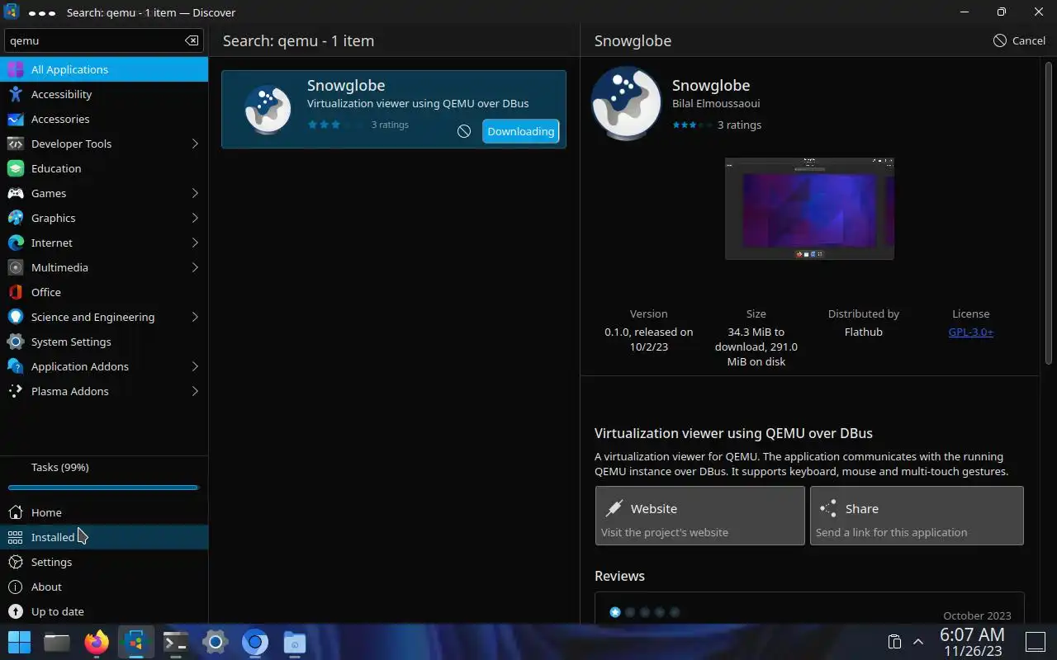Expand Developer Tools subcategories
Screen dimensions: 1057x660
pyautogui.click(x=195, y=144)
